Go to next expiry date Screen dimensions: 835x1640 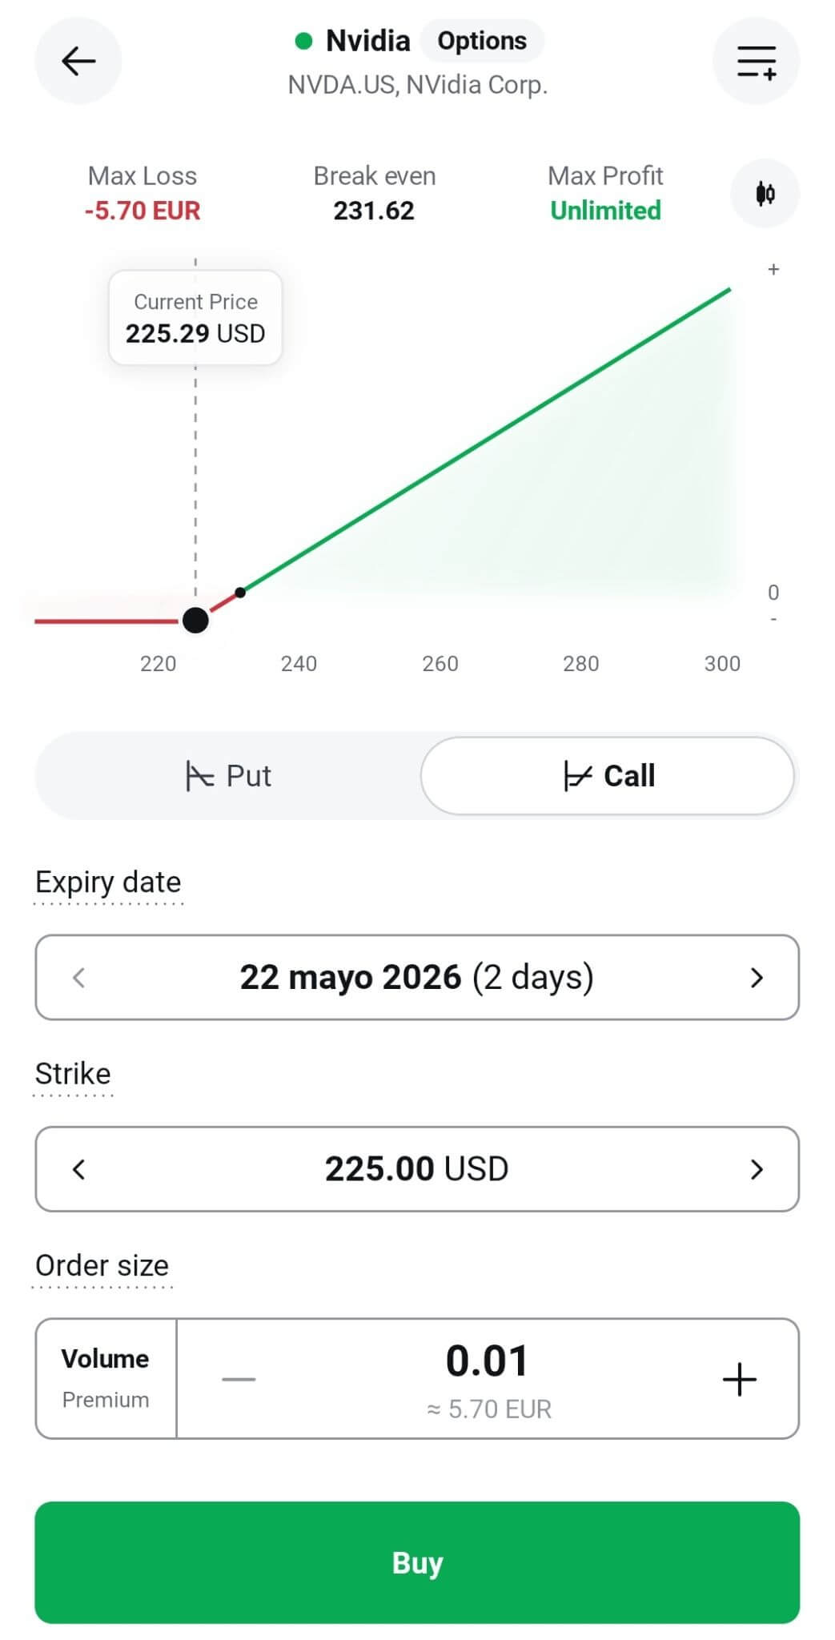click(757, 978)
